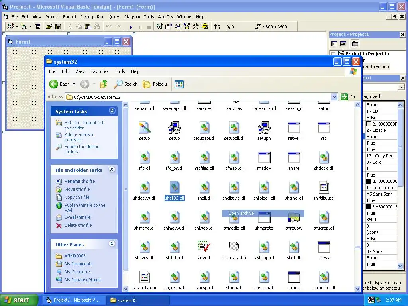The width and height of the screenshot is (408, 306).
Task: Click View Object icon in Project panel
Action: coord(343,44)
